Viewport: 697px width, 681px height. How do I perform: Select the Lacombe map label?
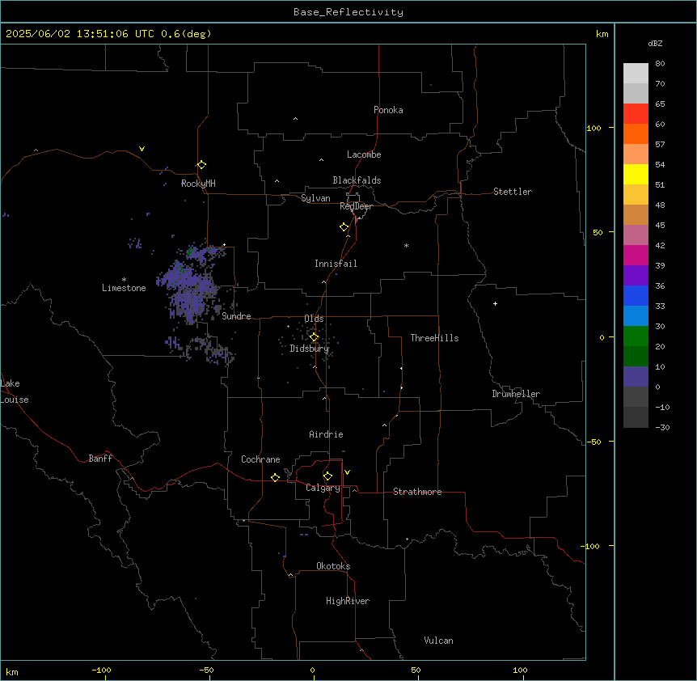pos(364,154)
